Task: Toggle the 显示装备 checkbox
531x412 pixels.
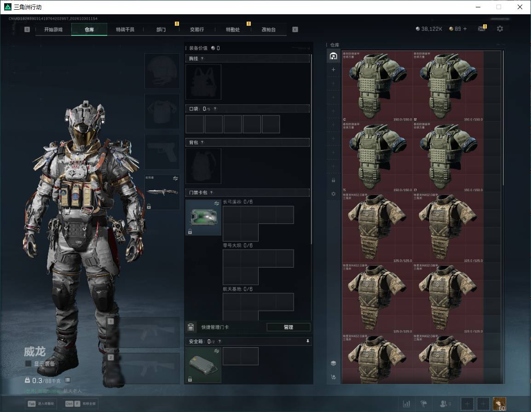Action: coord(29,364)
